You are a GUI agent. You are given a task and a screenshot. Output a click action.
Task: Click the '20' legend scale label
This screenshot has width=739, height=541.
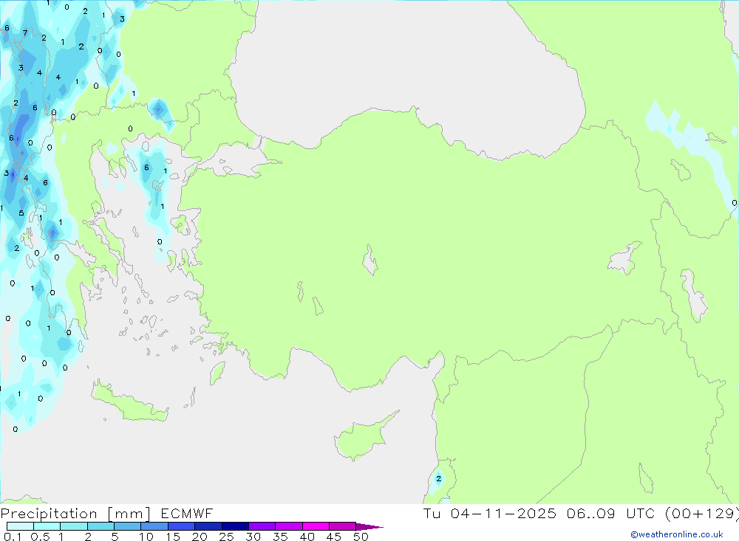click(x=200, y=537)
